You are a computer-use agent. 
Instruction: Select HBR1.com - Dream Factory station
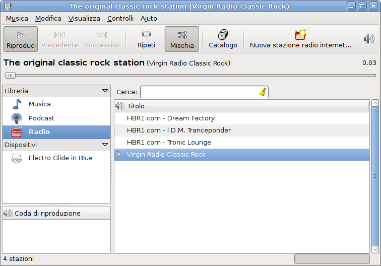[x=170, y=118]
